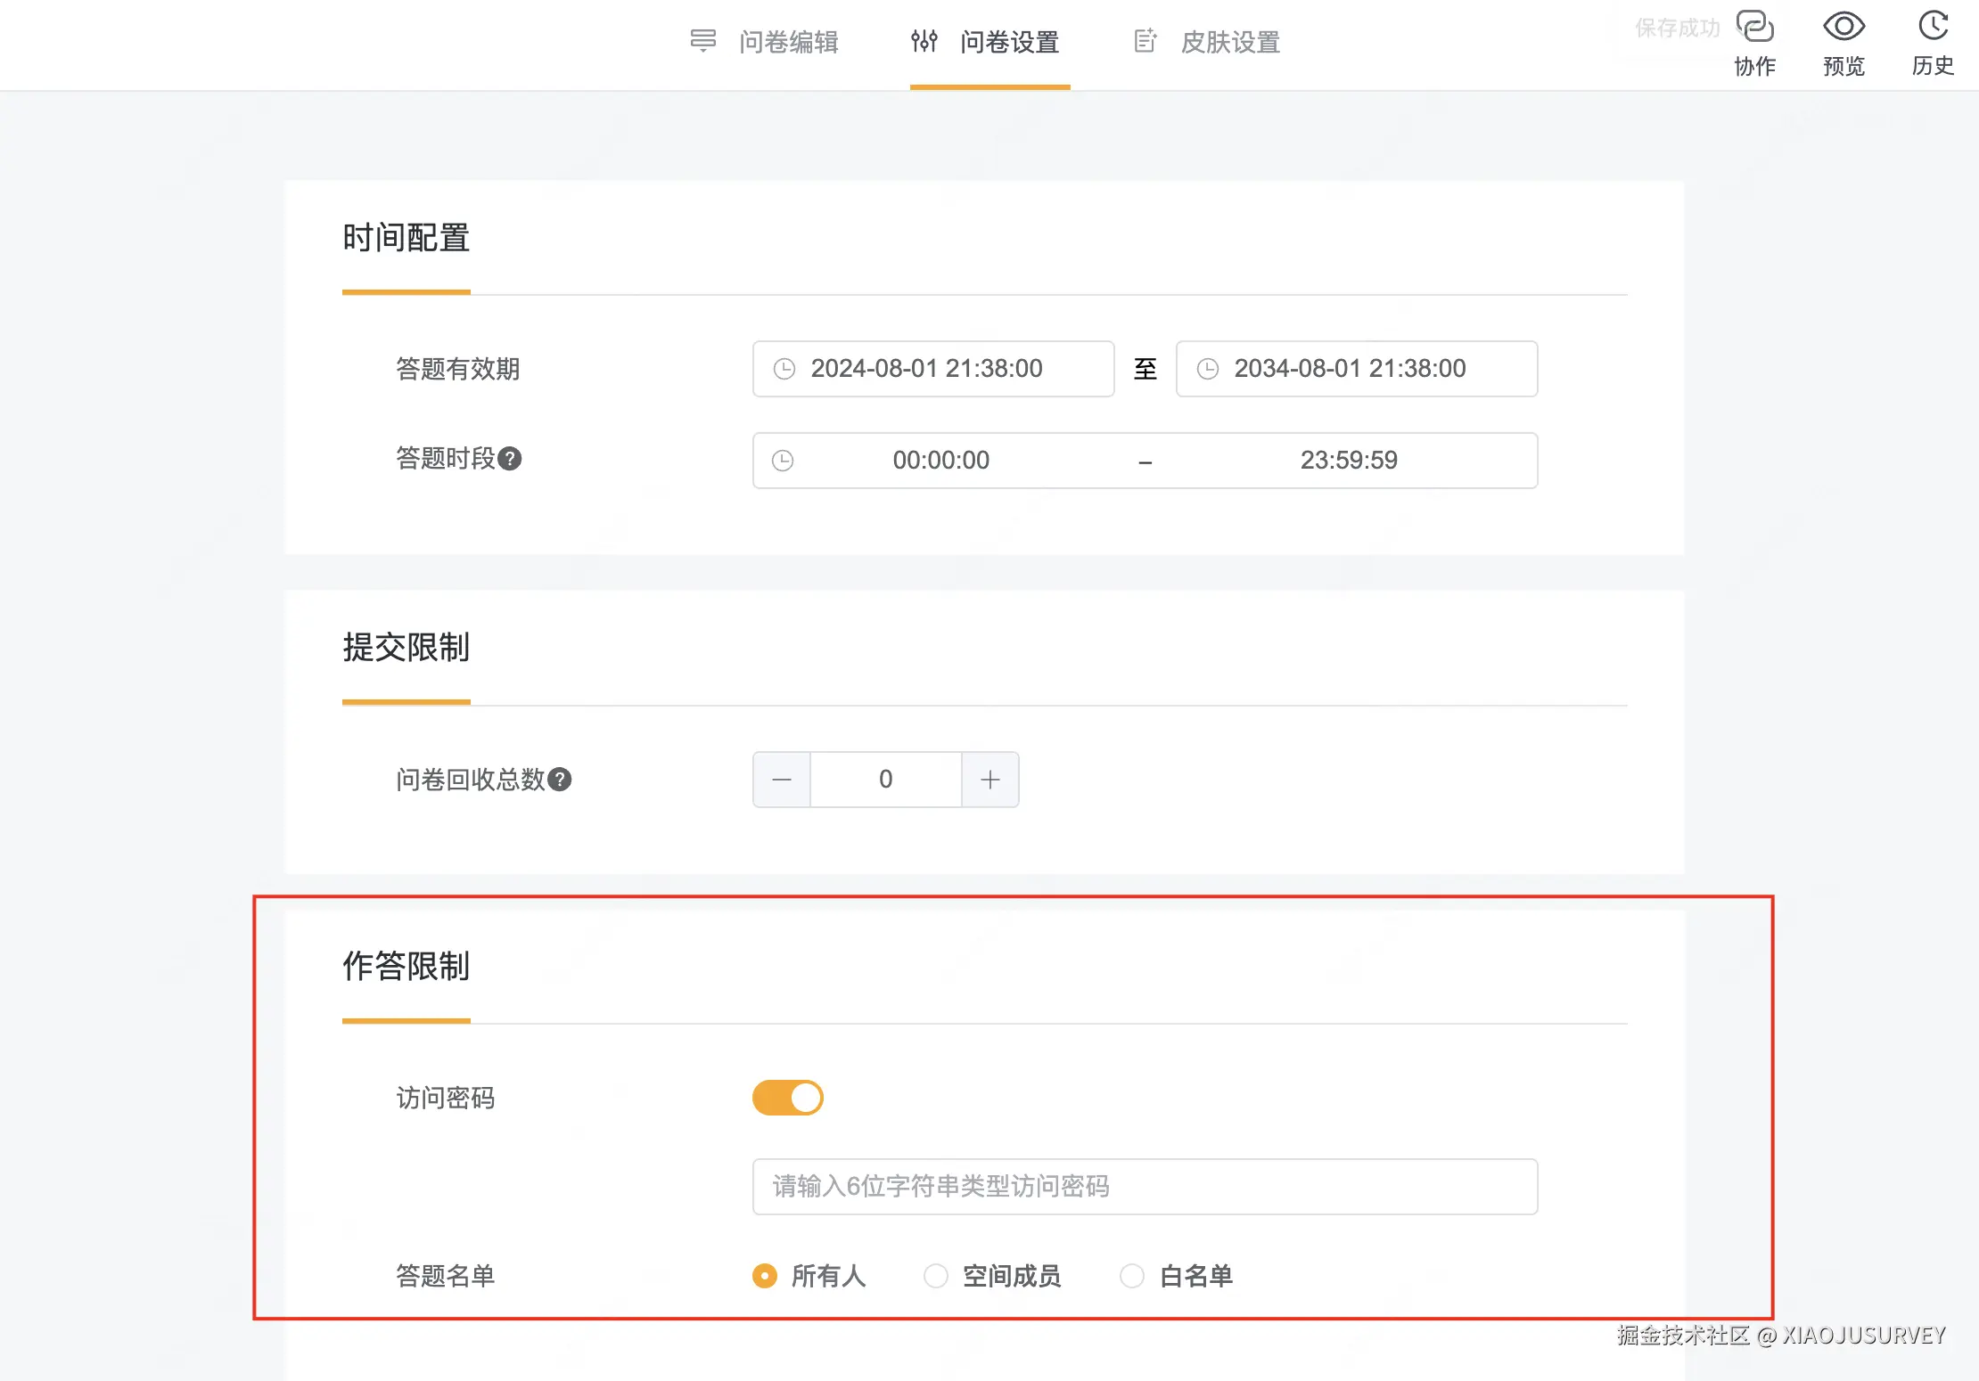
Task: Click the help icon beside 答题时段
Action: [x=510, y=459]
